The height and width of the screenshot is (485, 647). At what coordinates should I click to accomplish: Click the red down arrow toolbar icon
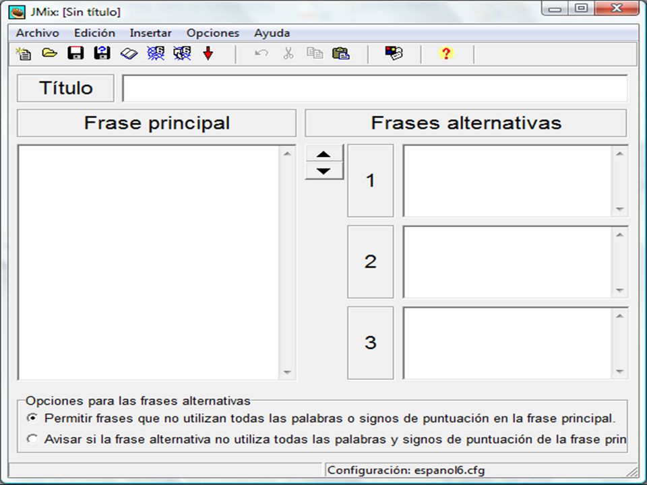point(208,53)
